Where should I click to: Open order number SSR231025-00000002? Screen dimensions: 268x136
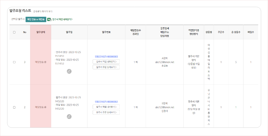coord(106,102)
